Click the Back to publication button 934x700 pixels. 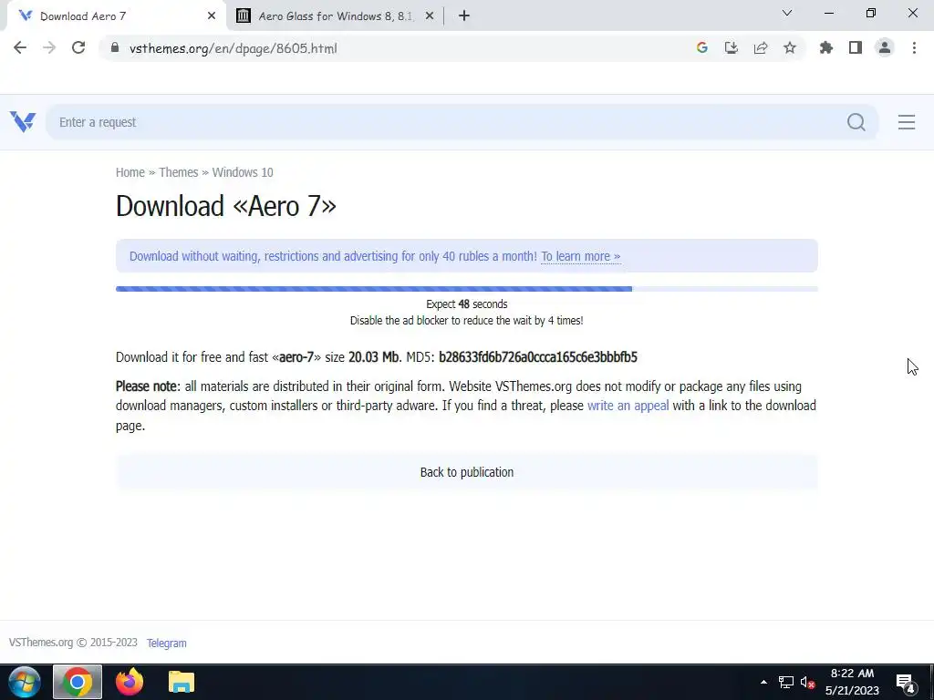466,472
